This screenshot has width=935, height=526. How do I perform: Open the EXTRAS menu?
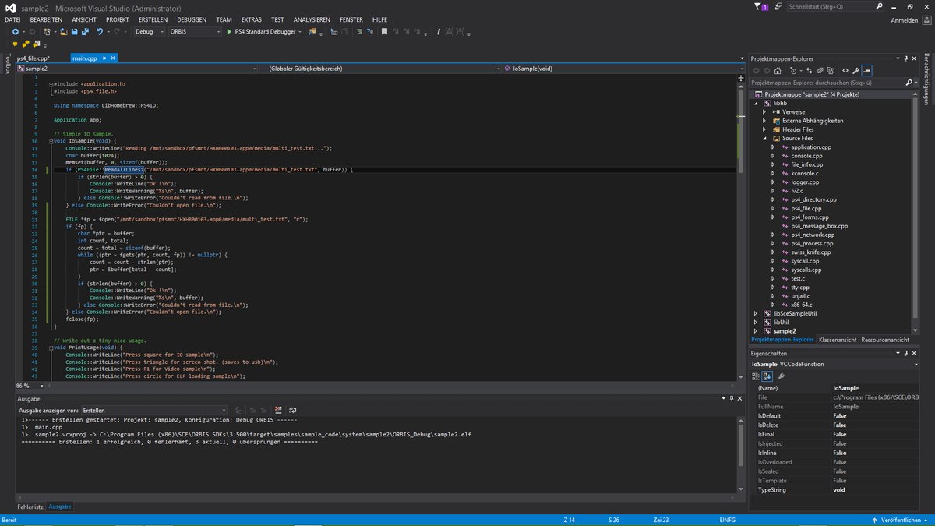pyautogui.click(x=252, y=19)
